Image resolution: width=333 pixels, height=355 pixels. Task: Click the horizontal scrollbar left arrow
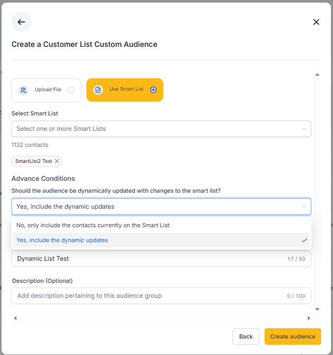[15, 318]
